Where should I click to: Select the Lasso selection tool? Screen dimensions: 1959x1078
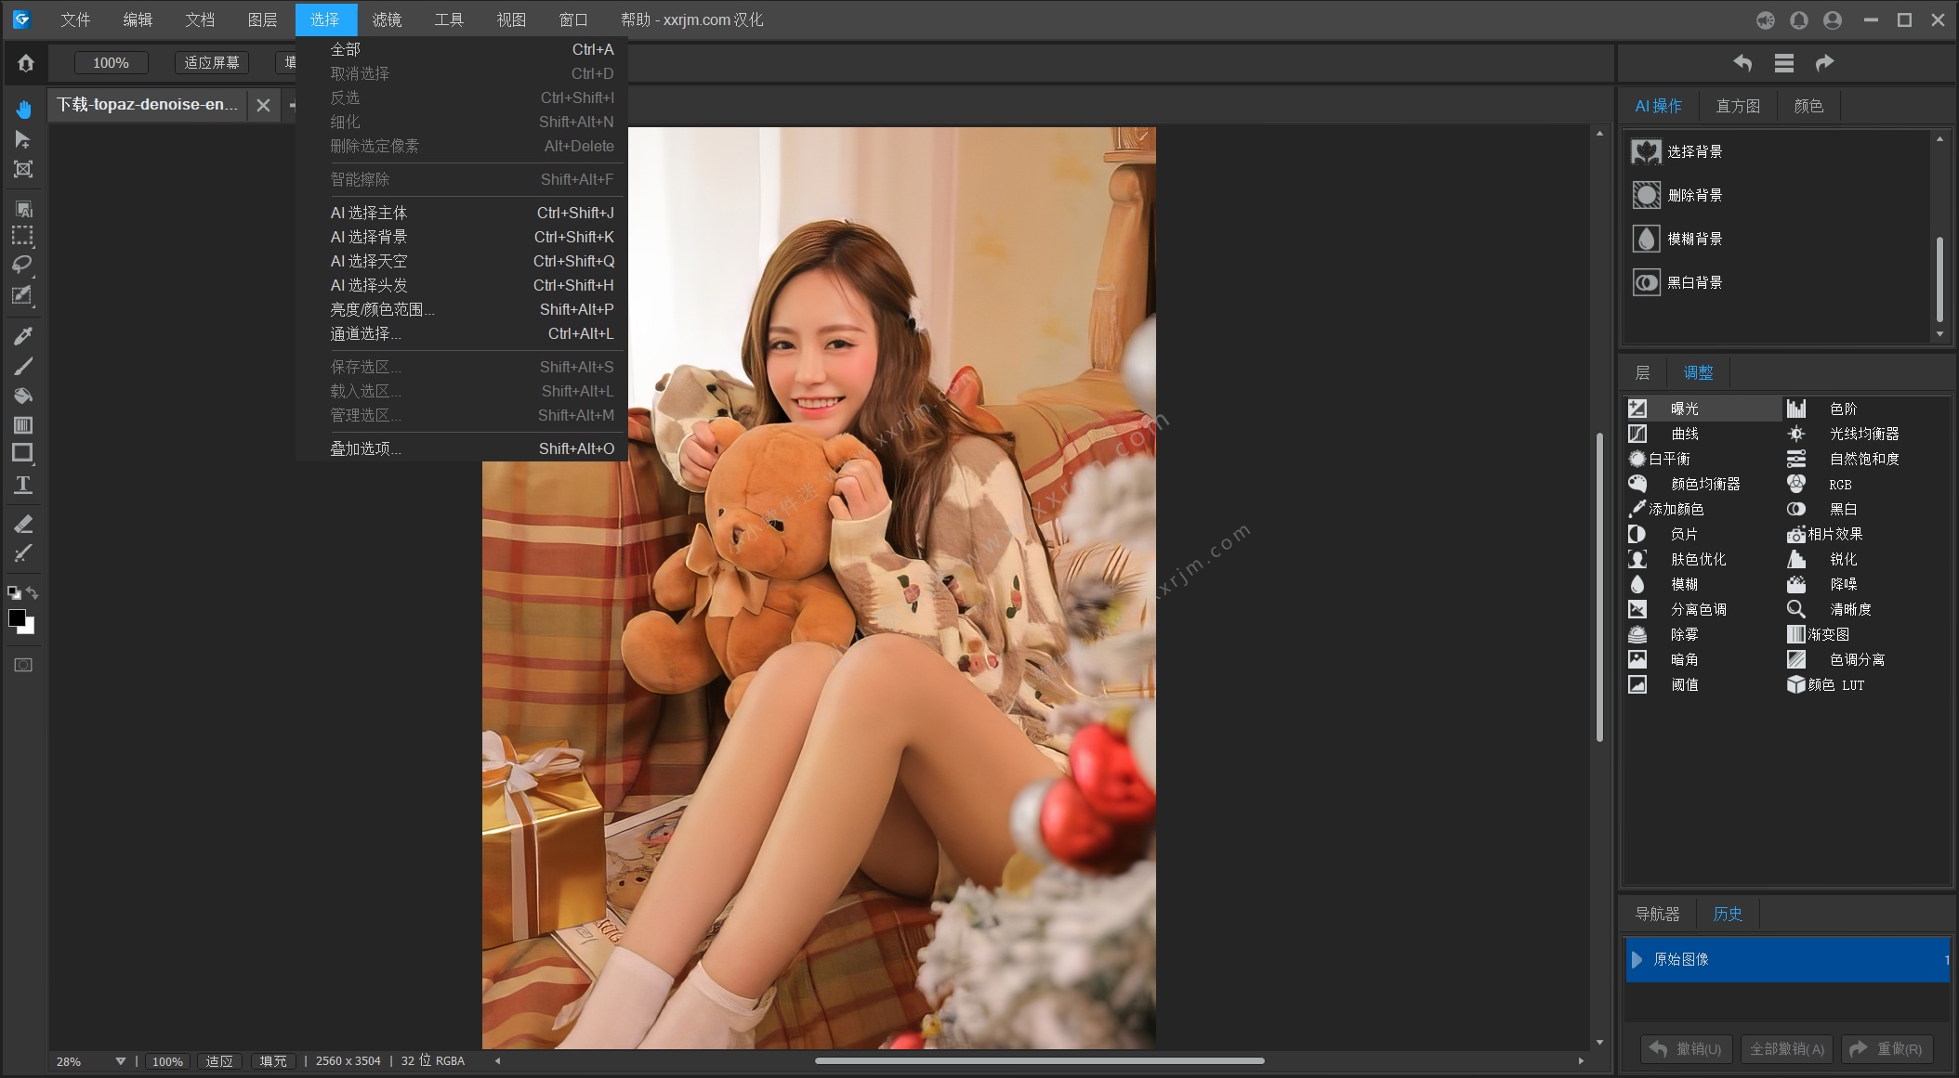coord(22,266)
